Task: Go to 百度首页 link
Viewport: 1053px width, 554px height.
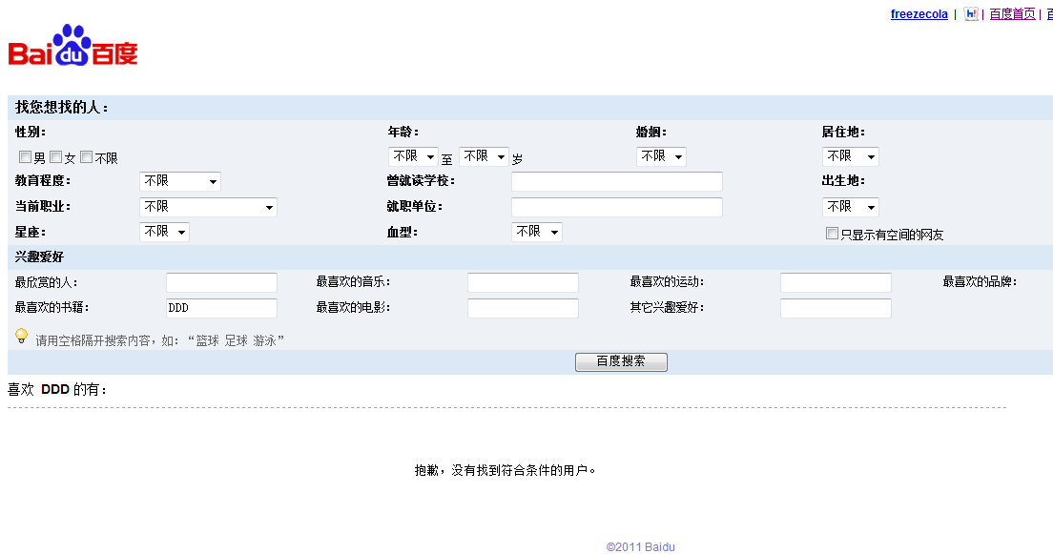Action: coord(1012,14)
